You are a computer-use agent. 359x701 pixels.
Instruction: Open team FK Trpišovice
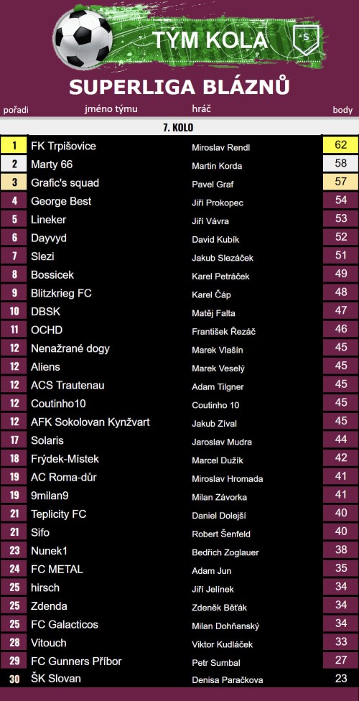63,147
